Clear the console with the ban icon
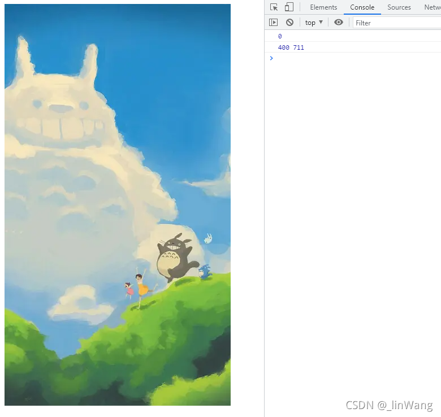Image resolution: width=441 pixels, height=417 pixels. [289, 23]
